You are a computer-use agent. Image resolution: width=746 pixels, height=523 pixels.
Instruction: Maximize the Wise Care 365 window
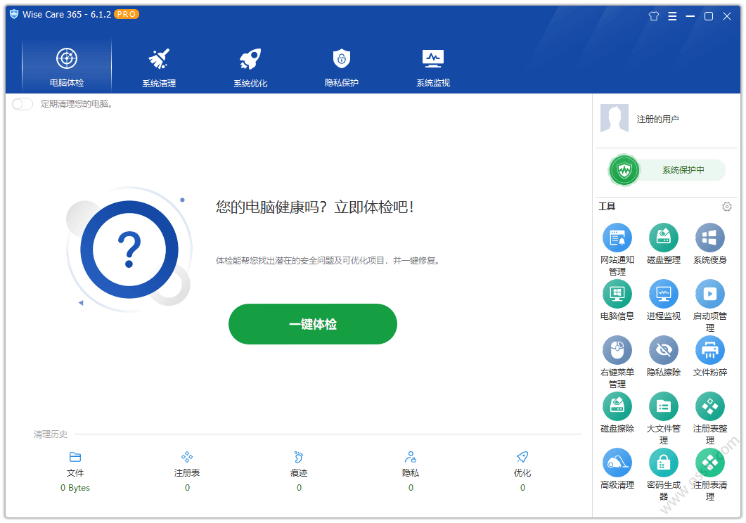pyautogui.click(x=709, y=16)
